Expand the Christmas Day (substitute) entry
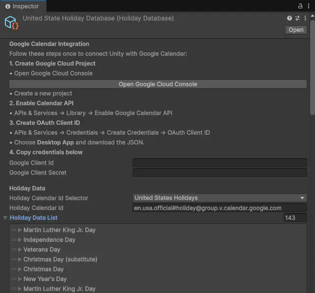 pyautogui.click(x=20, y=259)
